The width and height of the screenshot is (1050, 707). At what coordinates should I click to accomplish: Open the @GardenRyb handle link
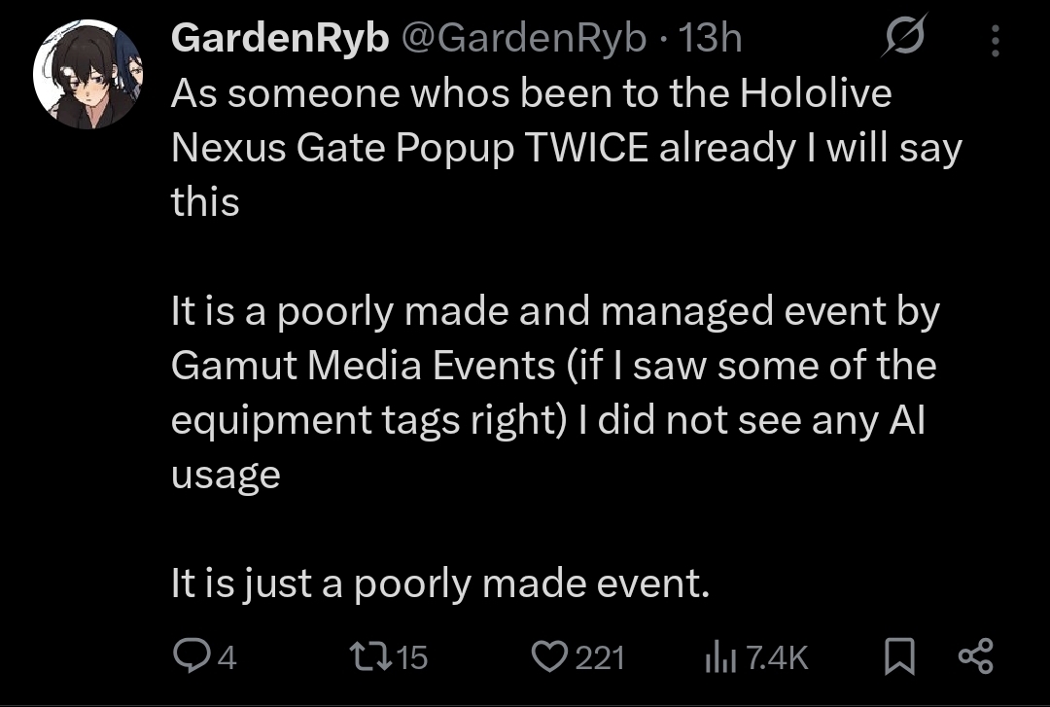525,39
